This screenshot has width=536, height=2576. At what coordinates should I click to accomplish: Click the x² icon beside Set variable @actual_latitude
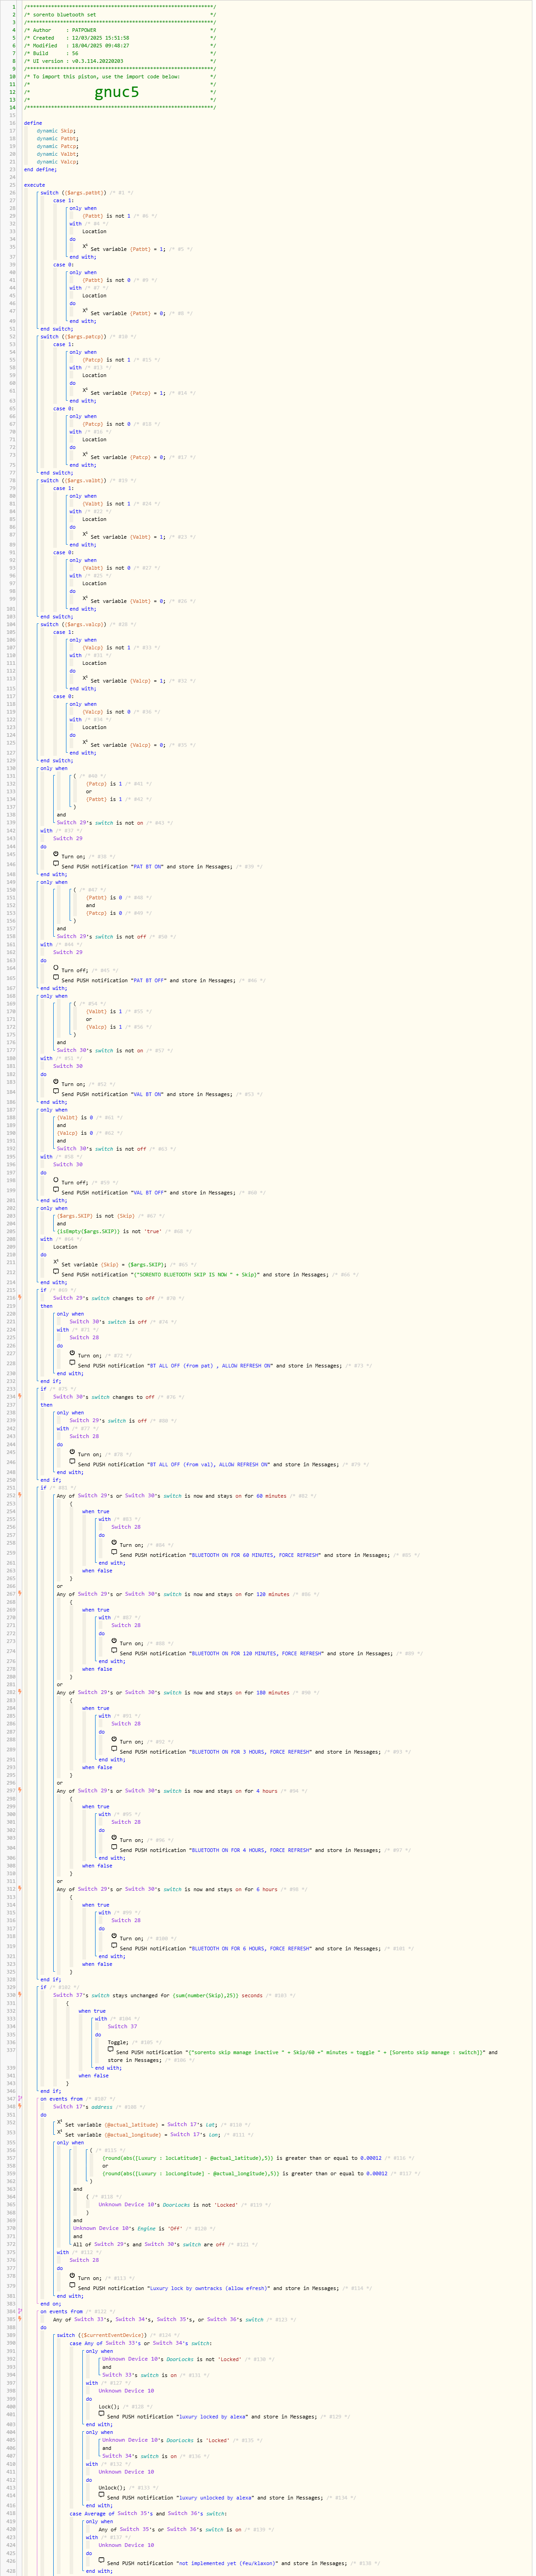point(59,2122)
